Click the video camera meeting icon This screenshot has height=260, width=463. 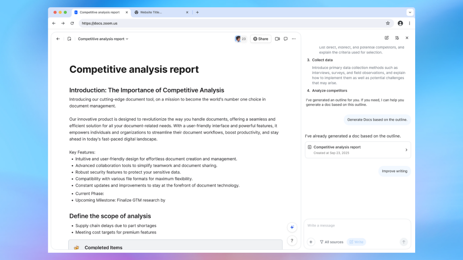click(x=277, y=39)
